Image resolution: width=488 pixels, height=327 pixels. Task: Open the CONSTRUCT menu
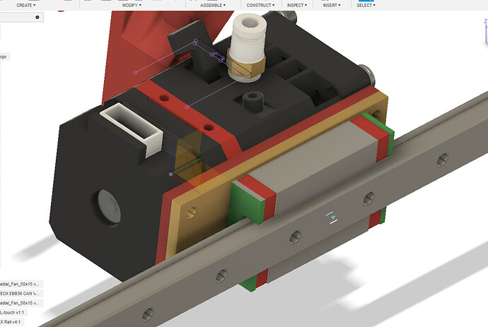[x=260, y=5]
